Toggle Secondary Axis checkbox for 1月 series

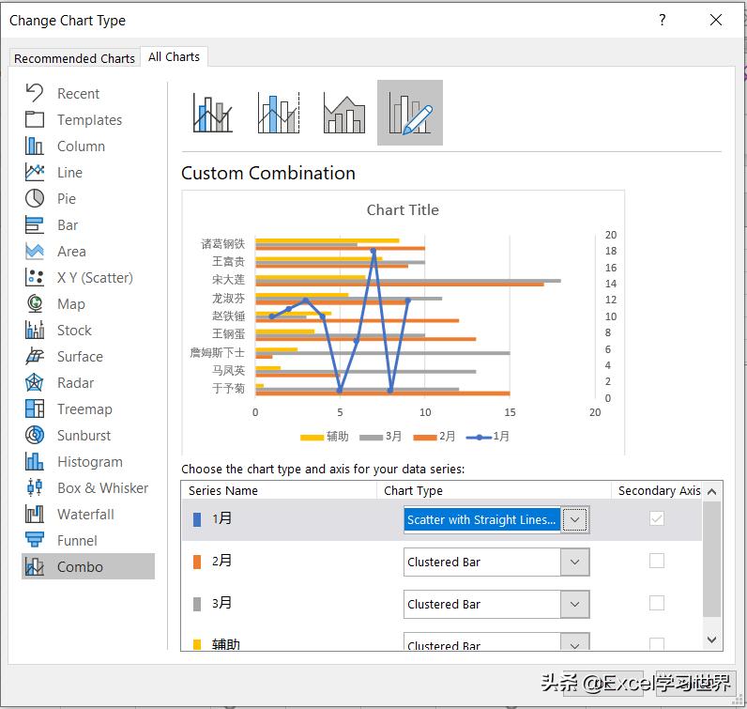[657, 518]
